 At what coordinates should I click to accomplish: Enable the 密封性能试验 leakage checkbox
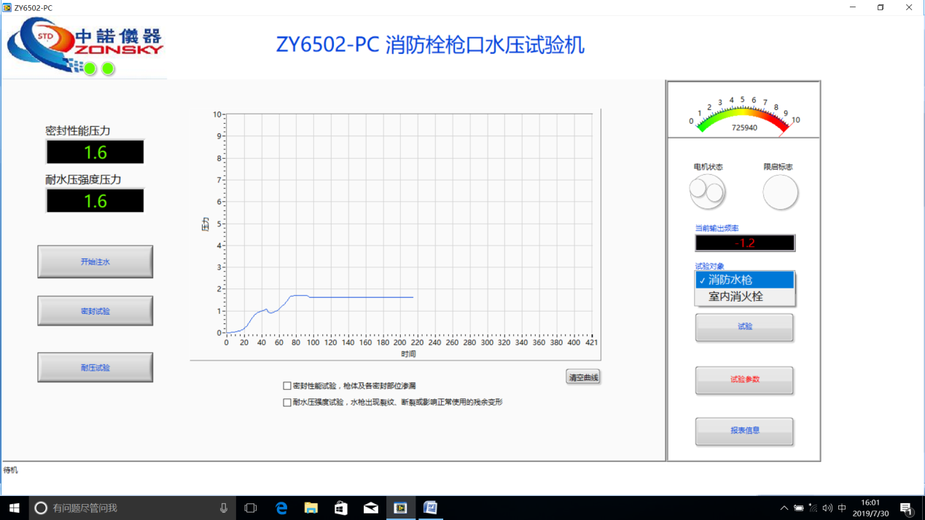(286, 385)
